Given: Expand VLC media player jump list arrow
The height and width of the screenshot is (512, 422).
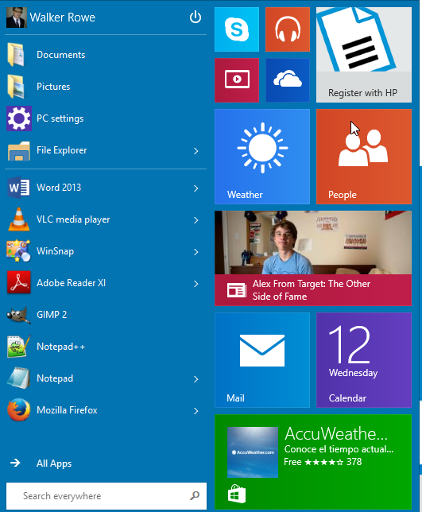Looking at the screenshot, I should [x=196, y=220].
